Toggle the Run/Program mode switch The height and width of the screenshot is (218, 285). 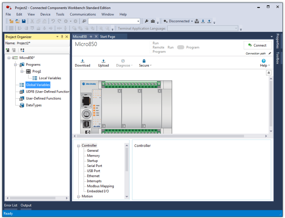click(x=181, y=47)
